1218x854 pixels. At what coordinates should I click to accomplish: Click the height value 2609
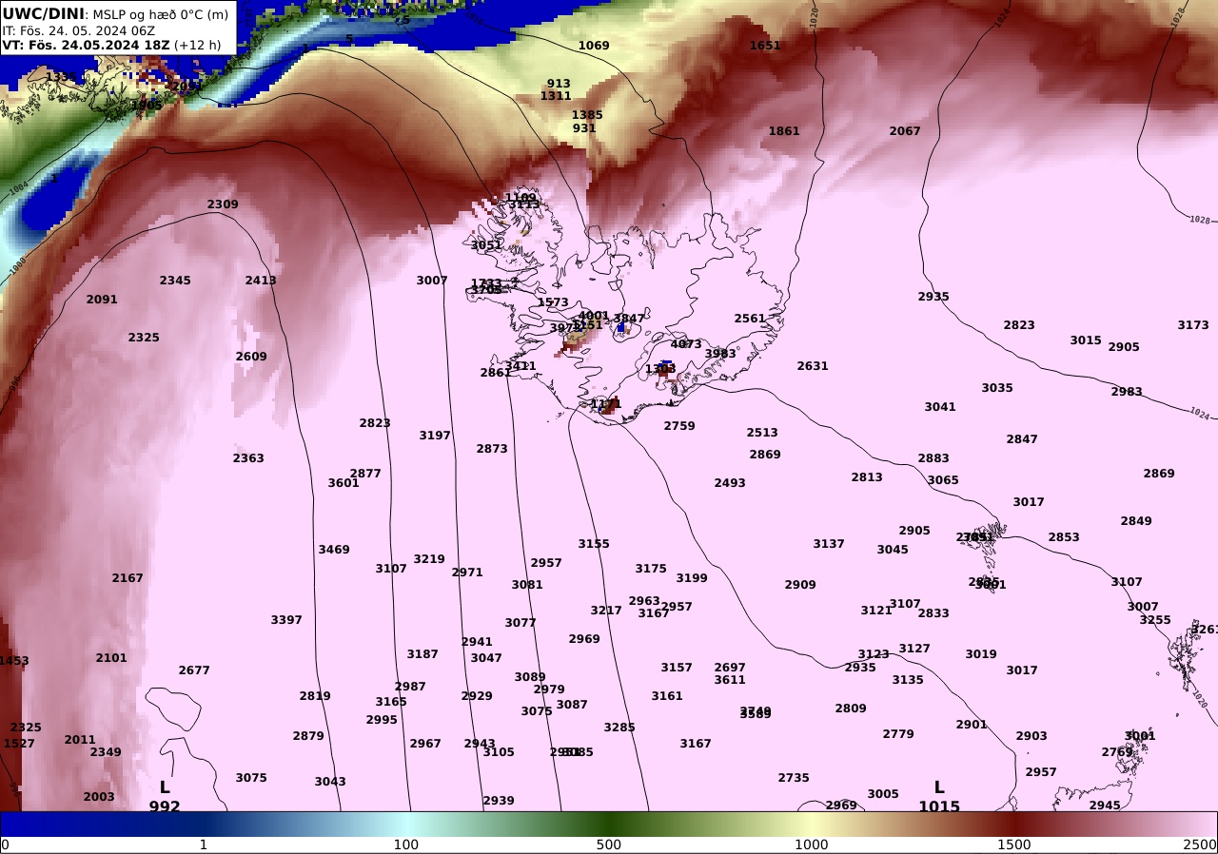(x=251, y=357)
